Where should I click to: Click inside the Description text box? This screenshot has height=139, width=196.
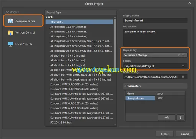155,38
